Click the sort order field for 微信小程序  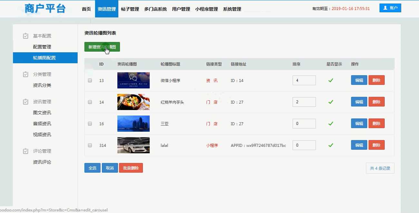tap(304, 80)
